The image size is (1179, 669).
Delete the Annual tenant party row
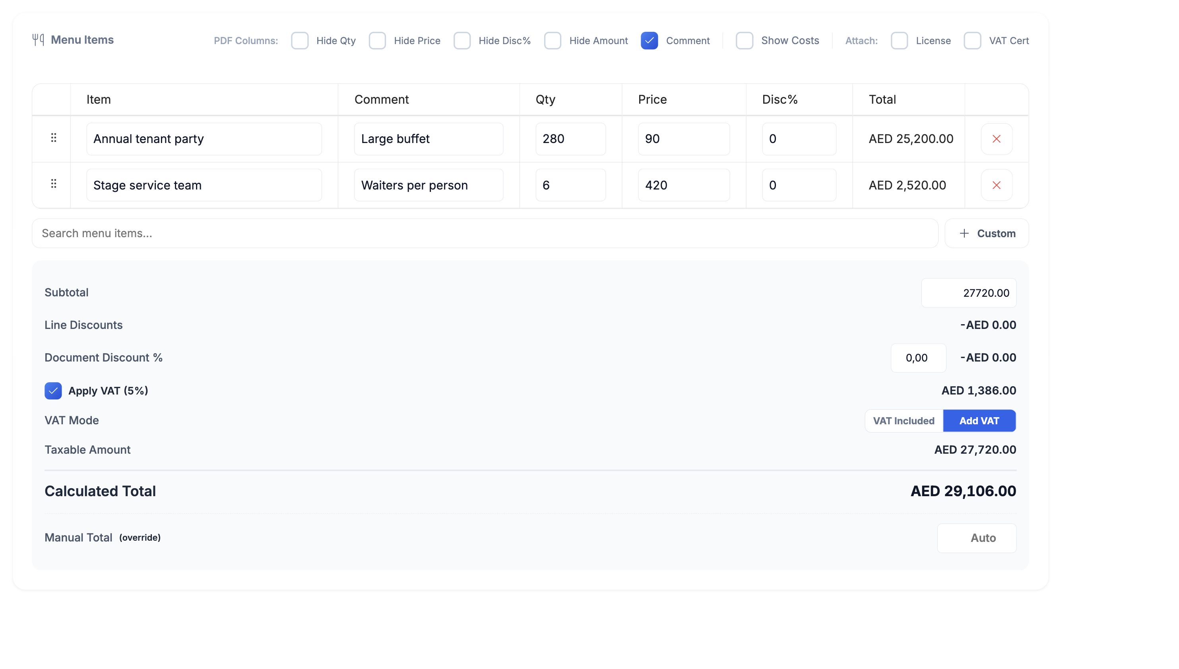(996, 139)
